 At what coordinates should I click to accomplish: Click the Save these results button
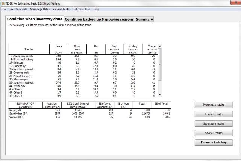coord(214,123)
